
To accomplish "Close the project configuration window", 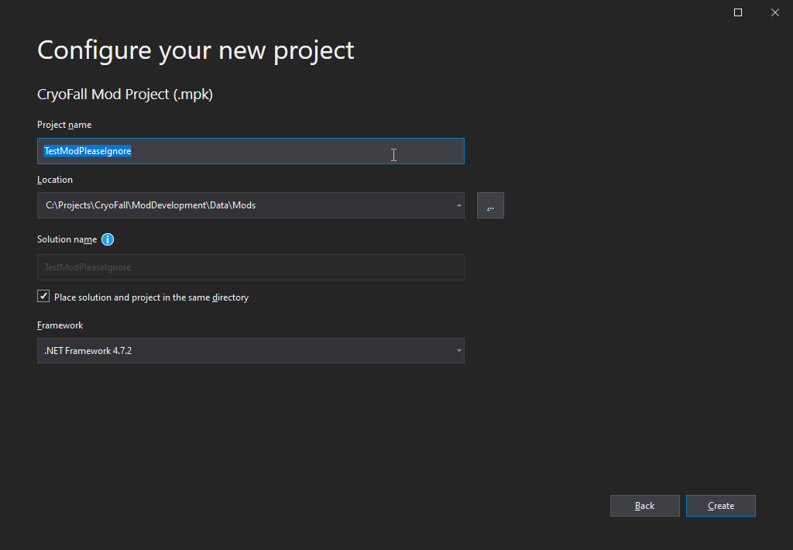I will [x=774, y=12].
